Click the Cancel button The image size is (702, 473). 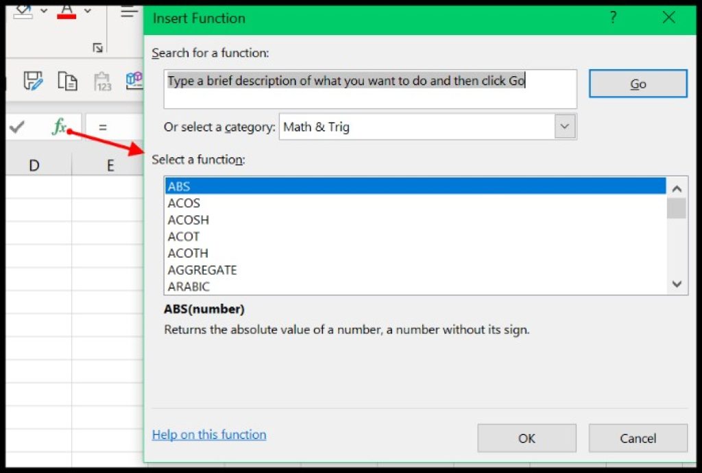point(638,438)
